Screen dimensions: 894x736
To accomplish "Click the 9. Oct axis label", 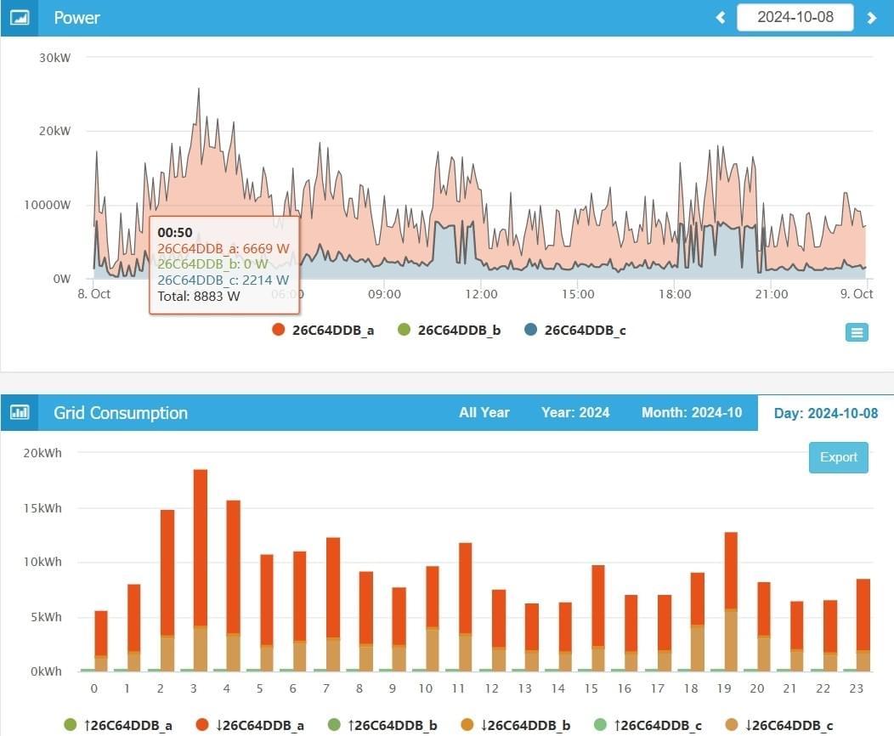I will tap(857, 293).
